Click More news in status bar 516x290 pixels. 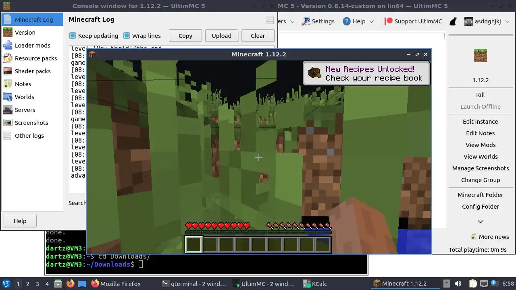[x=490, y=237]
